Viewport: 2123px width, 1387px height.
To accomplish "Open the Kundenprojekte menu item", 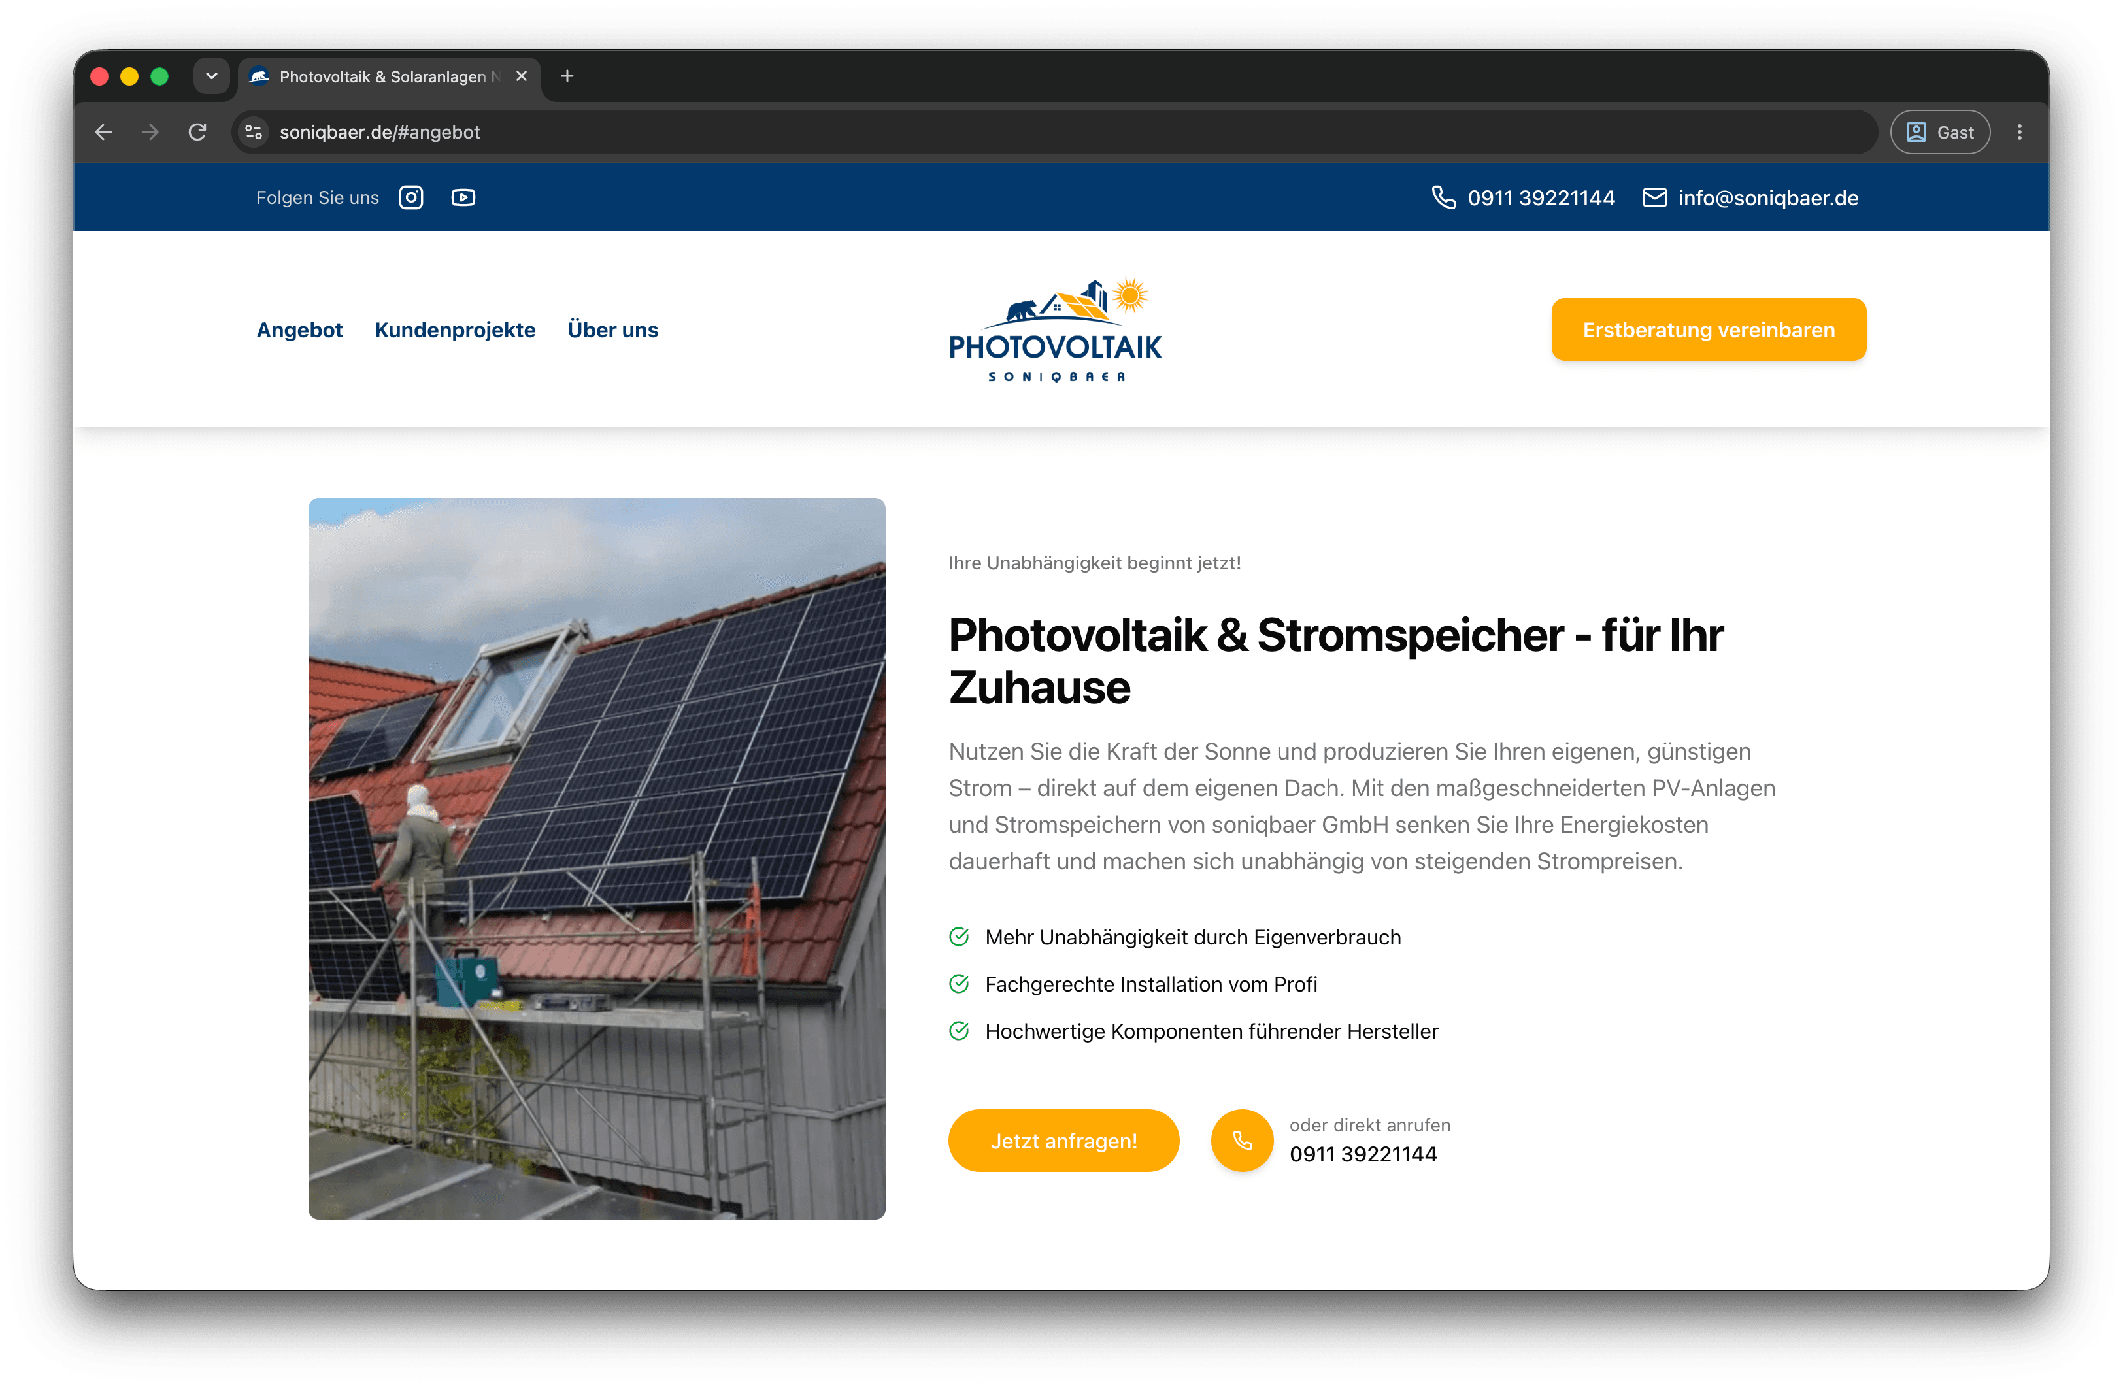I will click(455, 330).
